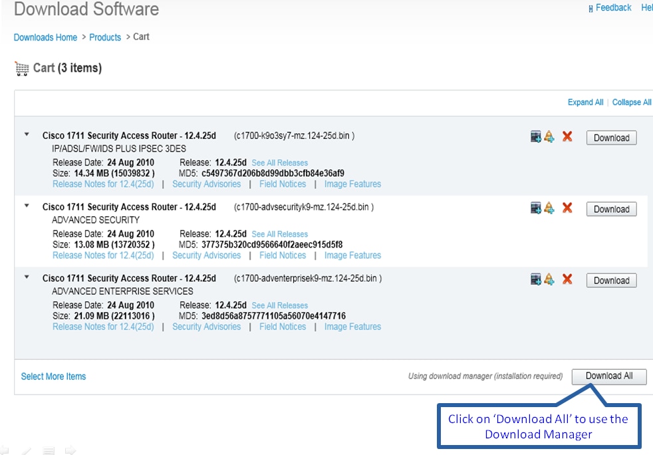Remove c1700-k9o3sy7-mz image with the red X
This screenshot has height=455, width=653.
click(x=567, y=136)
